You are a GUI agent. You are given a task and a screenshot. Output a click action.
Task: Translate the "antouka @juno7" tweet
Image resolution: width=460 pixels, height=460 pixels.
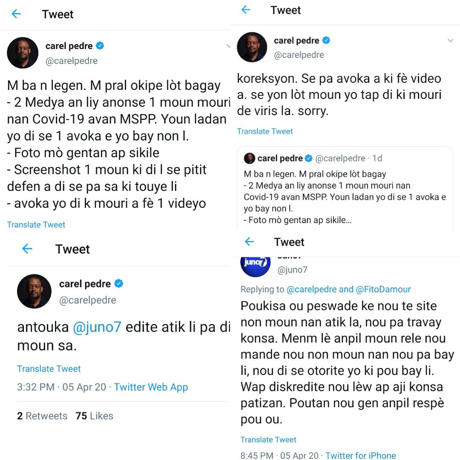[49, 369]
